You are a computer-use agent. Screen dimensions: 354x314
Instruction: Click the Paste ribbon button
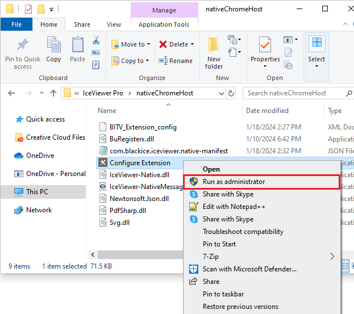coord(78,49)
